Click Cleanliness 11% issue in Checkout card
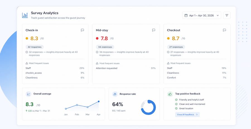Screen dimensions: 251x129 point(197,73)
